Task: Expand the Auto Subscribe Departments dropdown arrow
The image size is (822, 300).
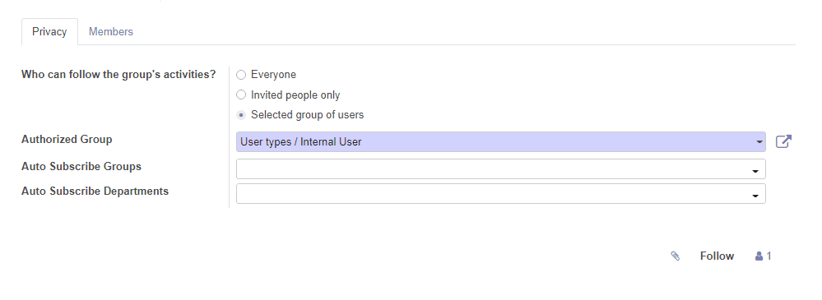Action: click(x=755, y=196)
